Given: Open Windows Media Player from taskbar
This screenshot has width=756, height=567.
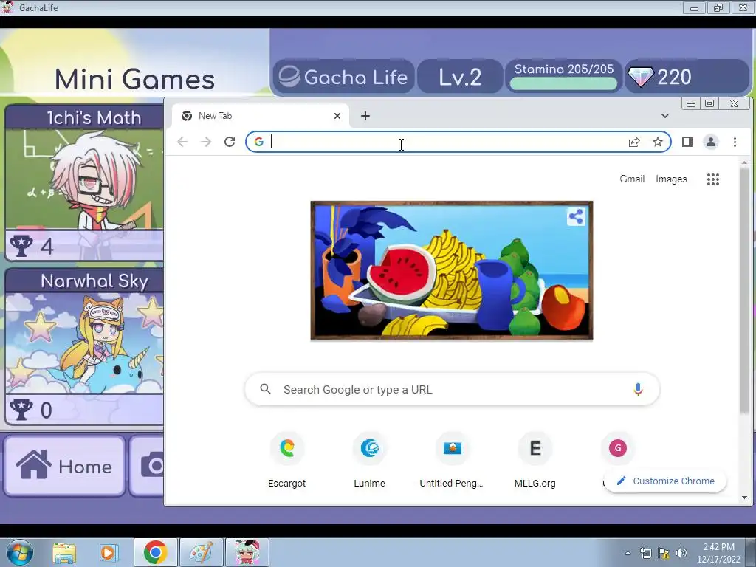Looking at the screenshot, I should point(109,552).
